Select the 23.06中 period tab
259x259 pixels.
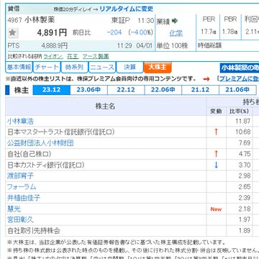coord(88,90)
